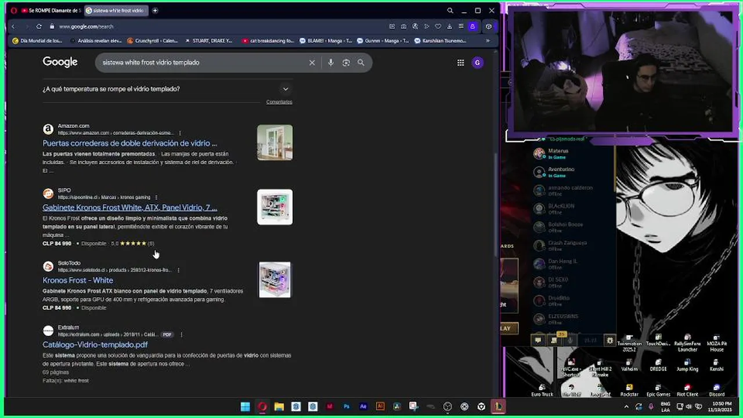Select the 'sistema white frost vidrio' Google tab
Image resolution: width=743 pixels, height=418 pixels.
point(116,10)
